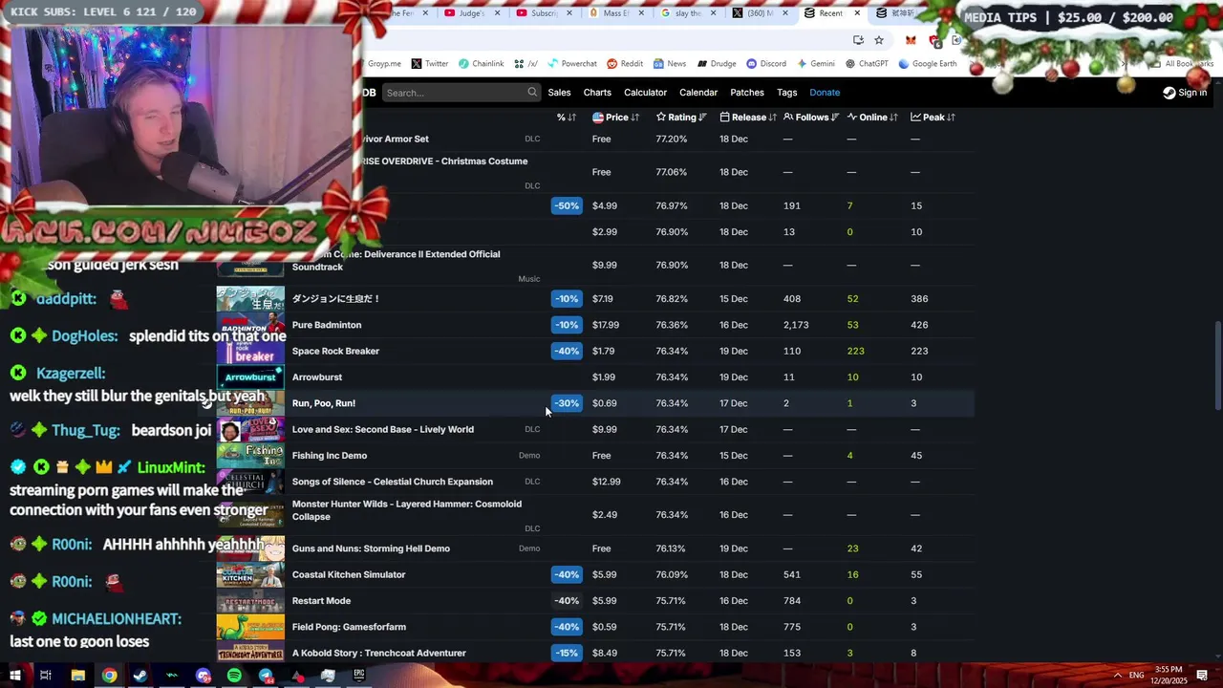This screenshot has width=1223, height=688.
Task: Switch to the Mass Ef browser tab
Action: click(x=617, y=13)
